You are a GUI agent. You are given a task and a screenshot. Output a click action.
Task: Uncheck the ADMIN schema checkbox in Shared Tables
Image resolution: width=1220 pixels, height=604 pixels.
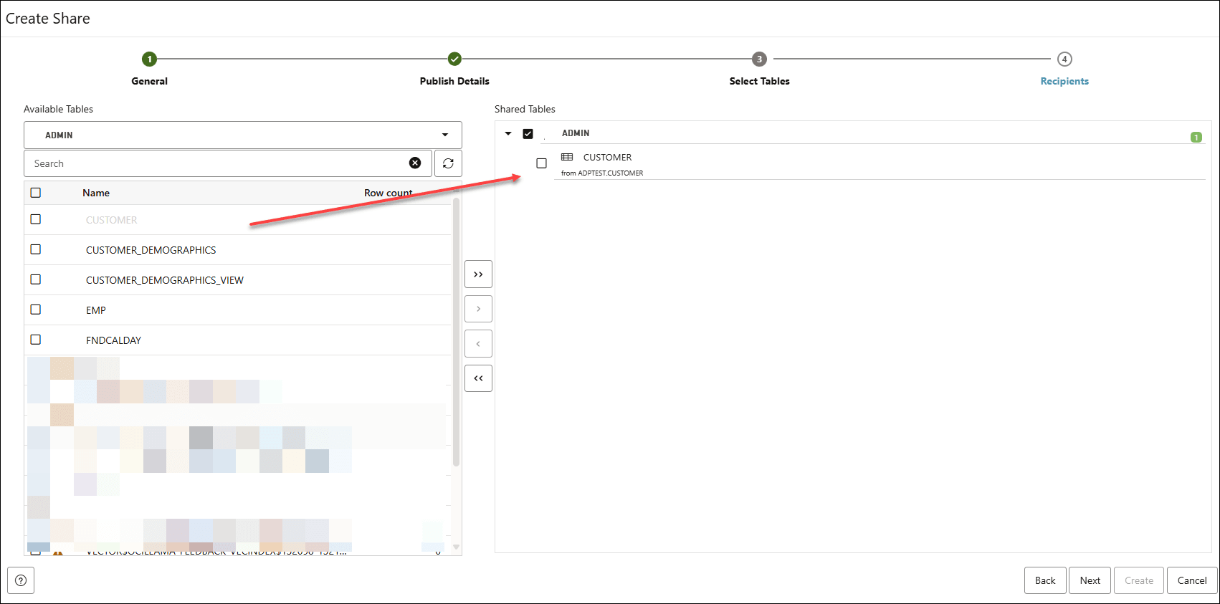(528, 133)
